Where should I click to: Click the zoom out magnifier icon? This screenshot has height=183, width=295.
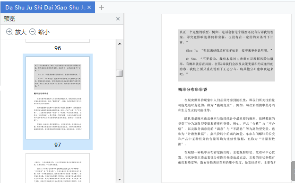(33, 32)
